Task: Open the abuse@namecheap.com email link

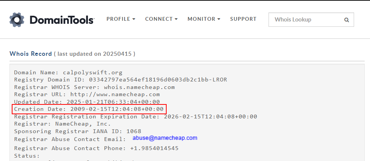Action: pyautogui.click(x=165, y=138)
